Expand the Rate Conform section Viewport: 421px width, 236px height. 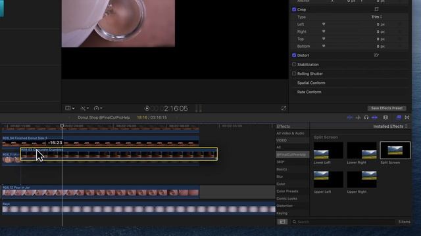[x=309, y=92]
